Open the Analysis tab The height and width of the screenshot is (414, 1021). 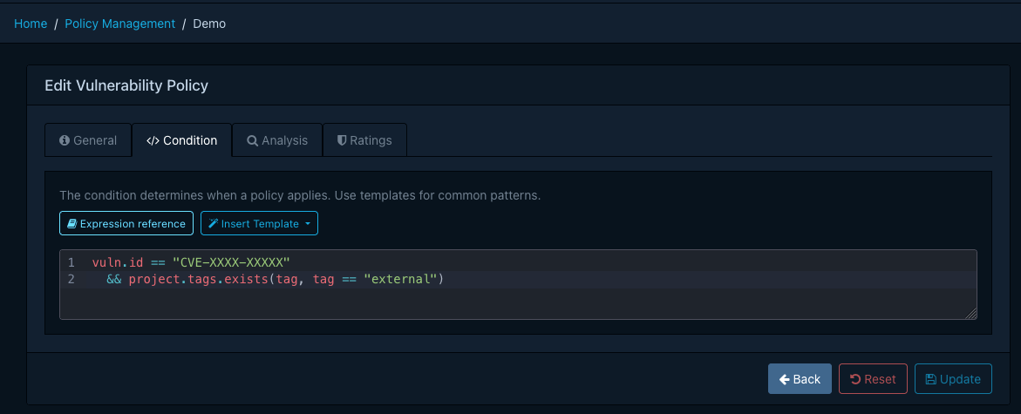click(277, 140)
